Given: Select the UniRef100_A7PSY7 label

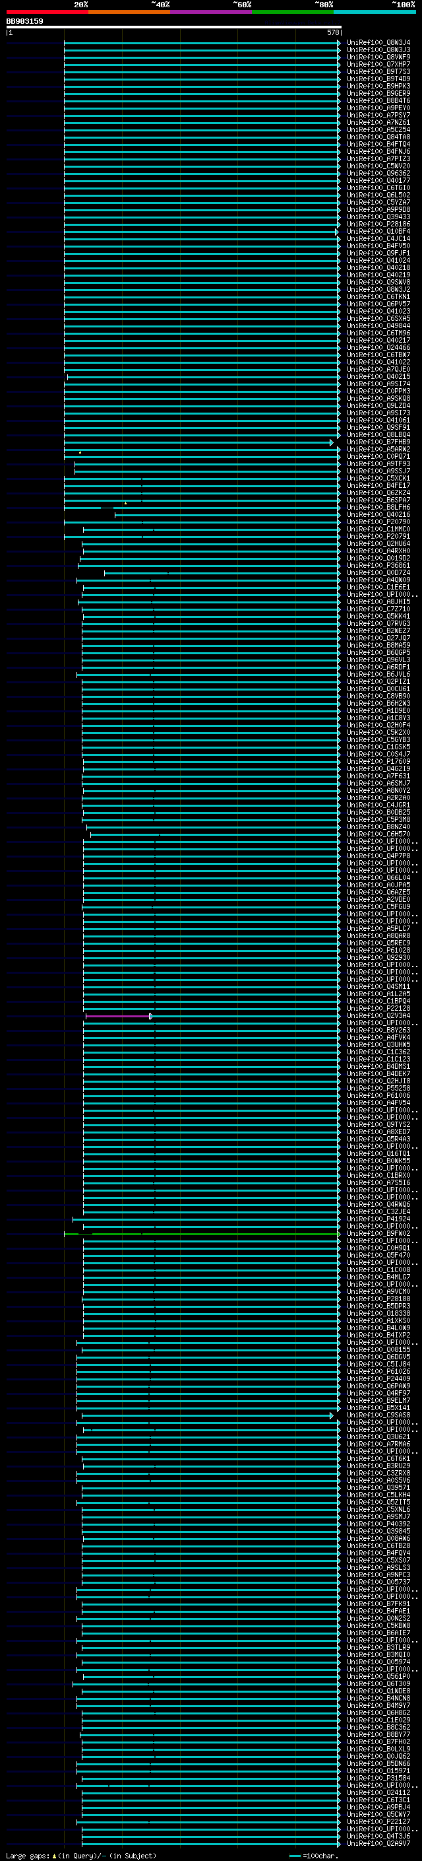Looking at the screenshot, I should pos(378,115).
